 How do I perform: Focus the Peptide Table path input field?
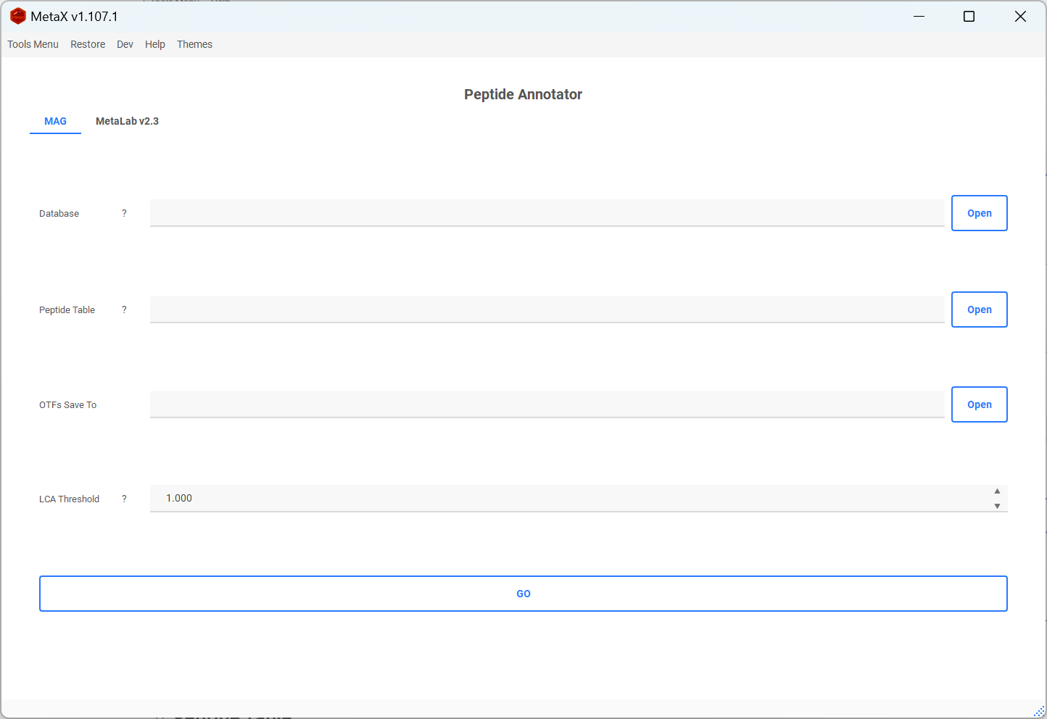(547, 309)
